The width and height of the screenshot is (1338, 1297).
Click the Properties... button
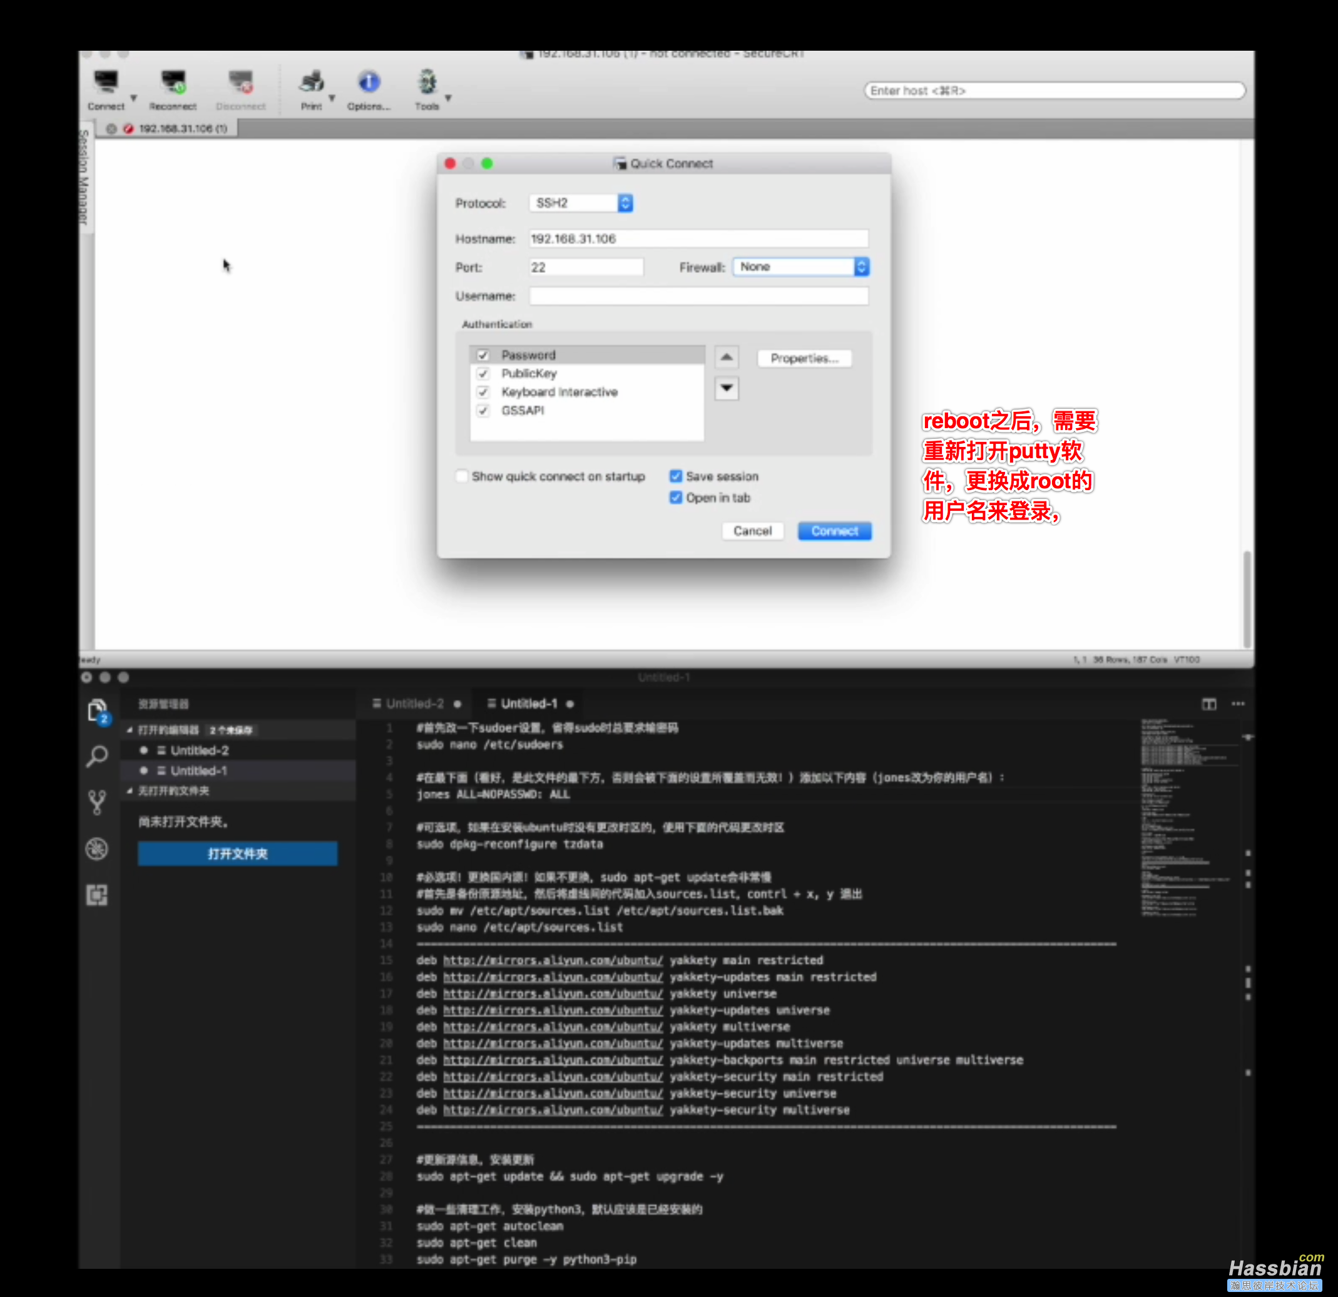coord(804,359)
